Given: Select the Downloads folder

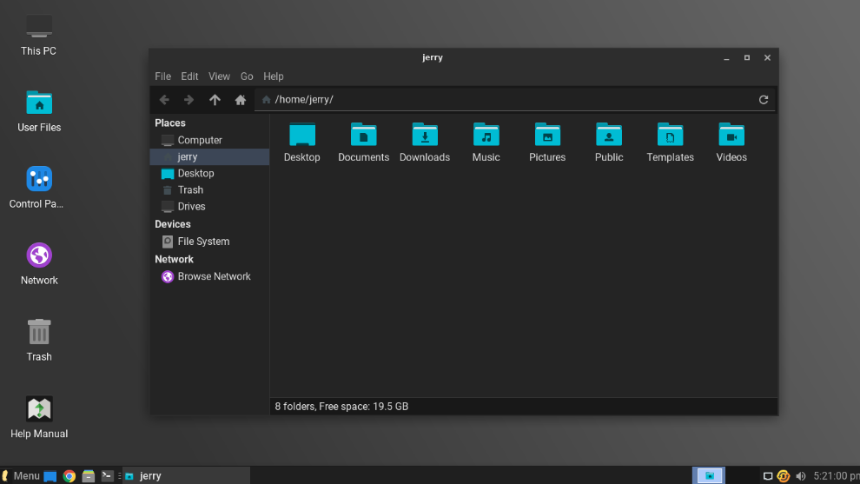Looking at the screenshot, I should tap(425, 143).
